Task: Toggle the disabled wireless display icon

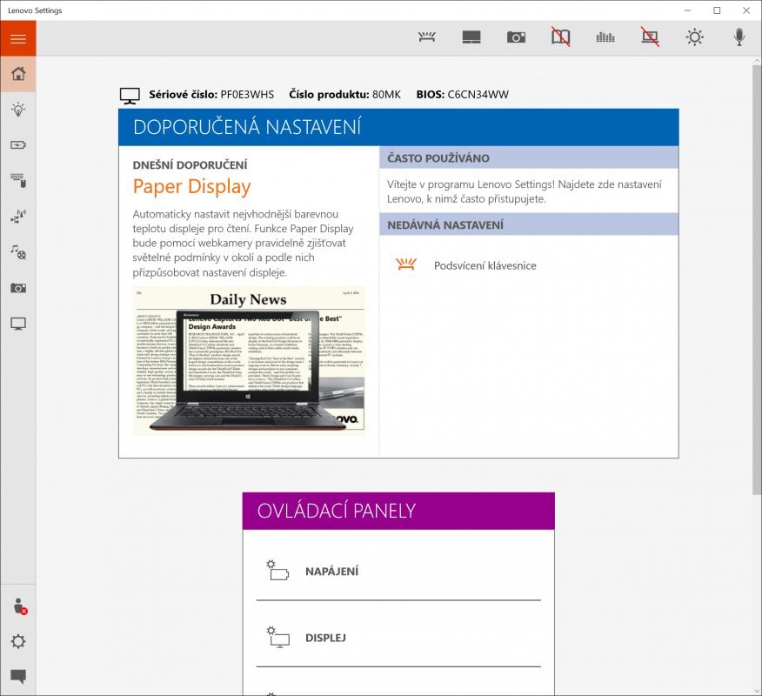Action: (651, 37)
